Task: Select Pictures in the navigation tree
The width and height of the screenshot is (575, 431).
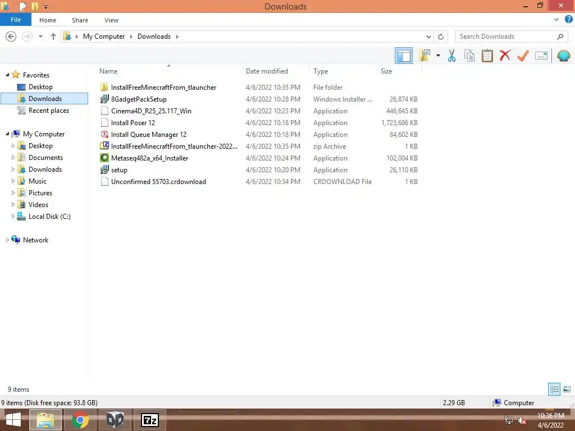Action: 40,193
